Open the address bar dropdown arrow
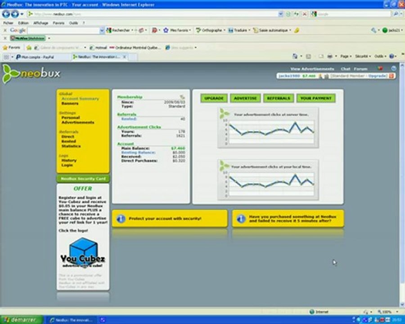Image resolution: width=405 pixels, height=324 pixels. click(280, 14)
